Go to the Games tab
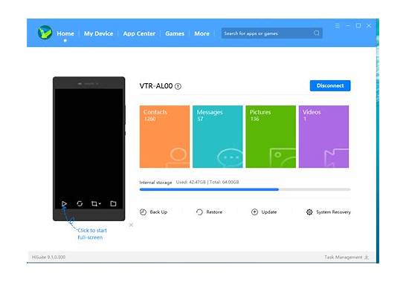 [x=175, y=33]
